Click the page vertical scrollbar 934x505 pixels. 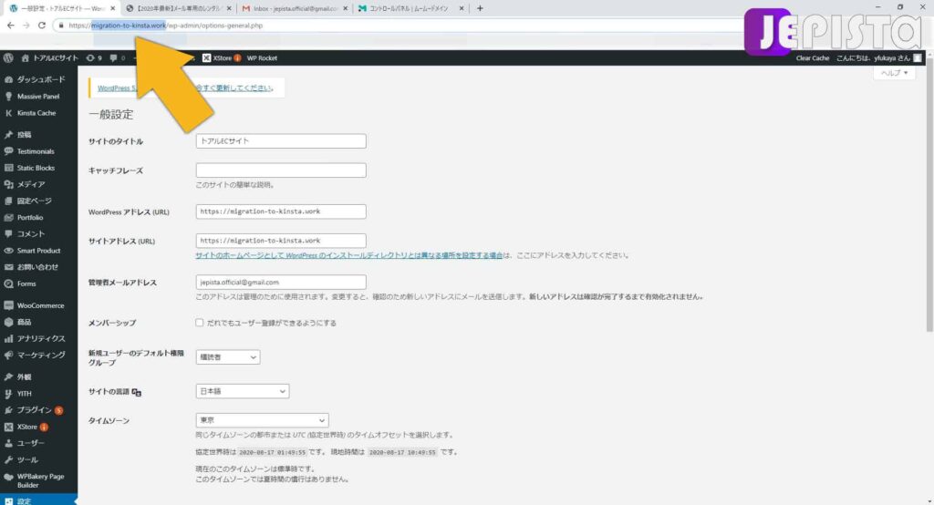coord(929,197)
